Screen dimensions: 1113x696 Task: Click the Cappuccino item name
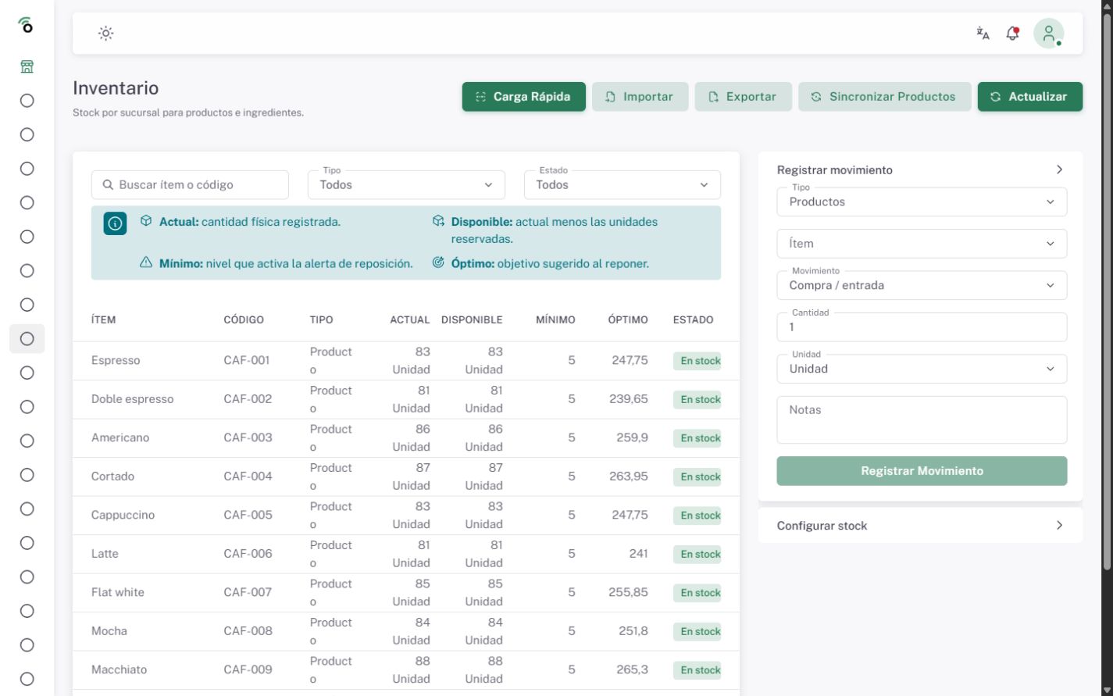pyautogui.click(x=123, y=516)
